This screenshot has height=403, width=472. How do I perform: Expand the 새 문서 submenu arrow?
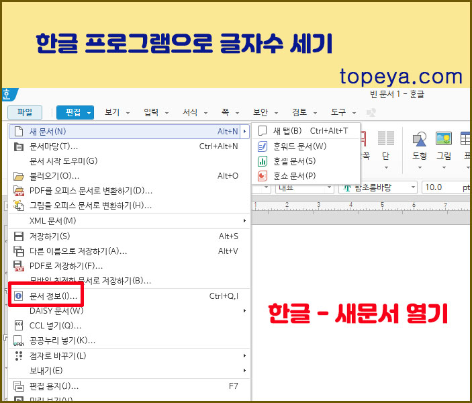tap(244, 132)
